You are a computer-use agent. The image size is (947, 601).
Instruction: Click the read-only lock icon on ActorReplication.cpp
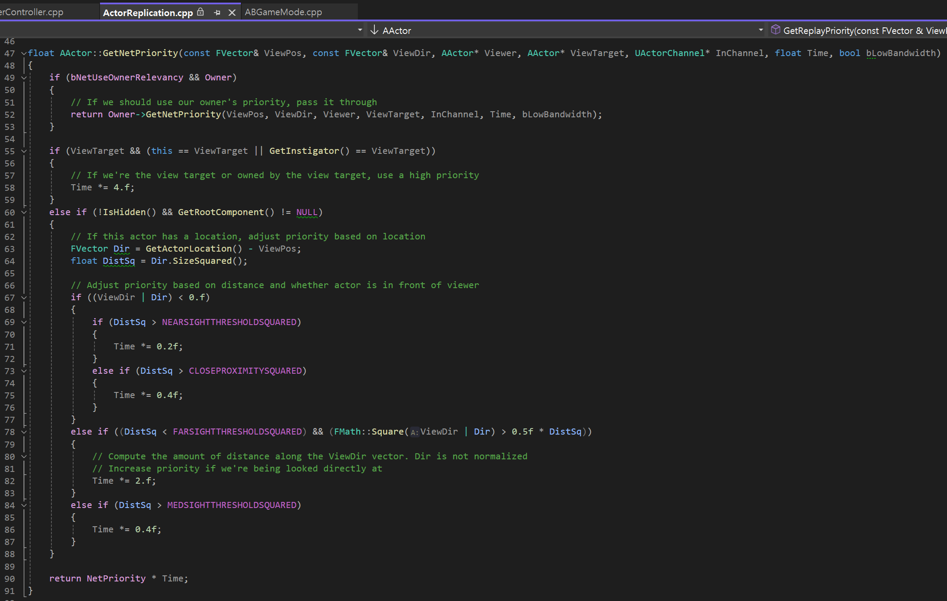click(200, 12)
